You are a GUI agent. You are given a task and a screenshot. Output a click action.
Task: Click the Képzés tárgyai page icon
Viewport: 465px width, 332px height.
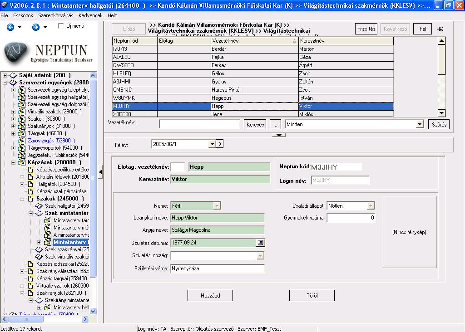pos(30,278)
